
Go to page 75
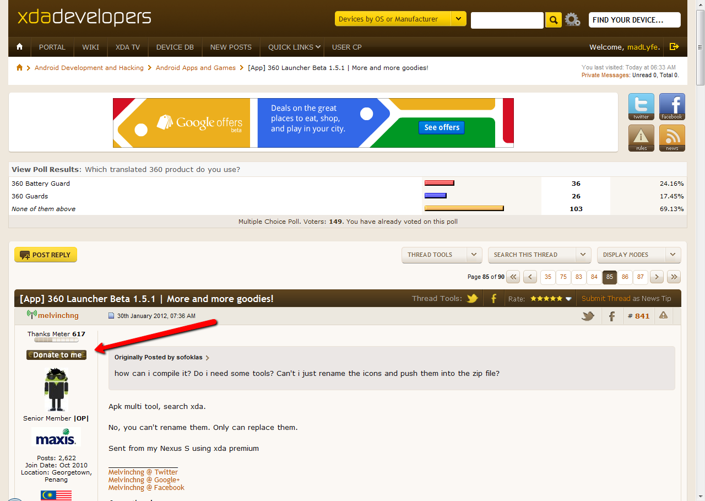(x=563, y=277)
